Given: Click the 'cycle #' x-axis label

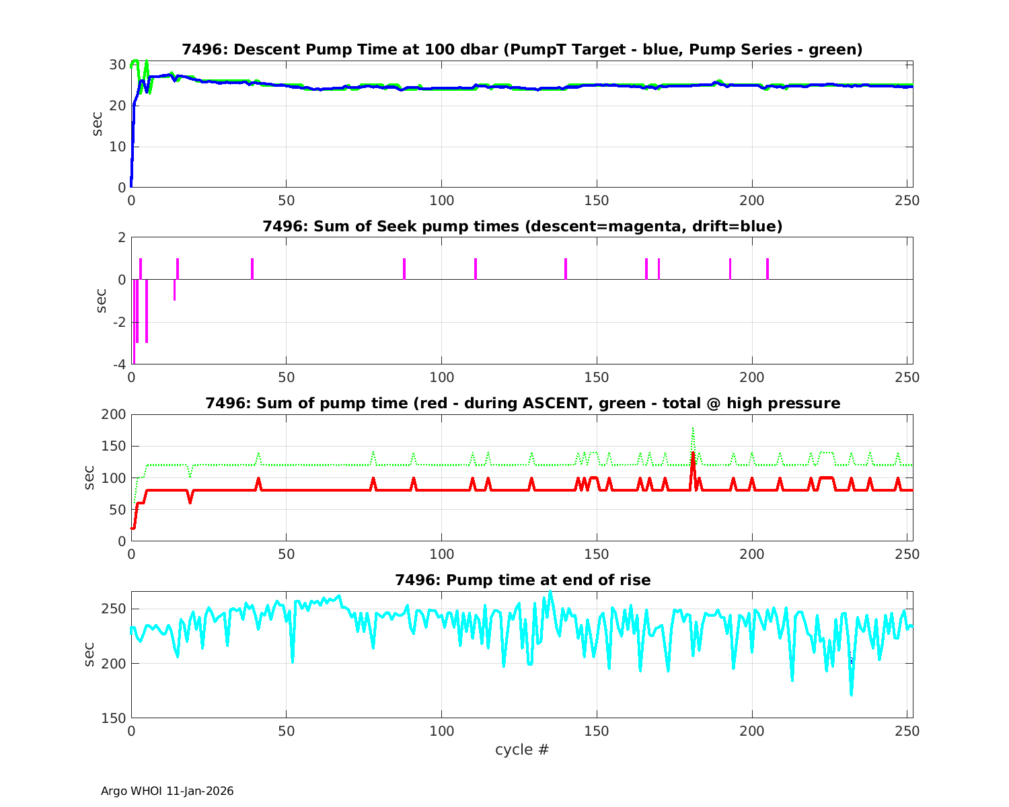Looking at the screenshot, I should 522,749.
